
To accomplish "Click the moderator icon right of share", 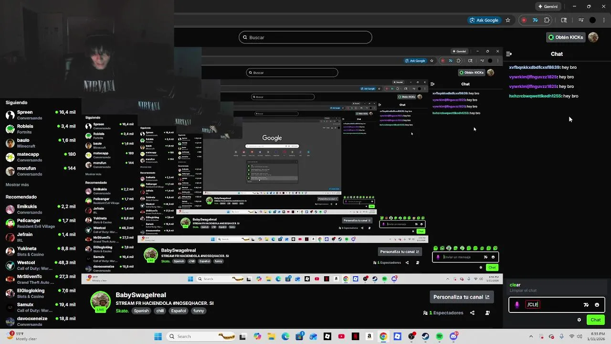I will pos(487,313).
